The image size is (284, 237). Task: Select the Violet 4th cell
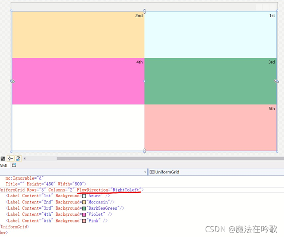(78, 81)
